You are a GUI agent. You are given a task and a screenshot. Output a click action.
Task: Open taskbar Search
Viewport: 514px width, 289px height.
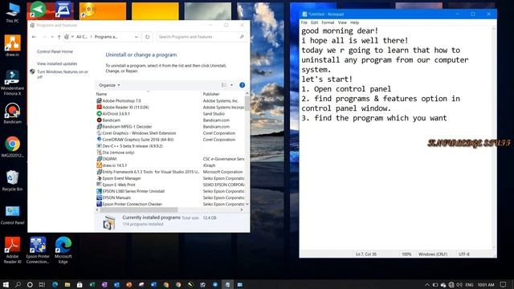click(18, 284)
